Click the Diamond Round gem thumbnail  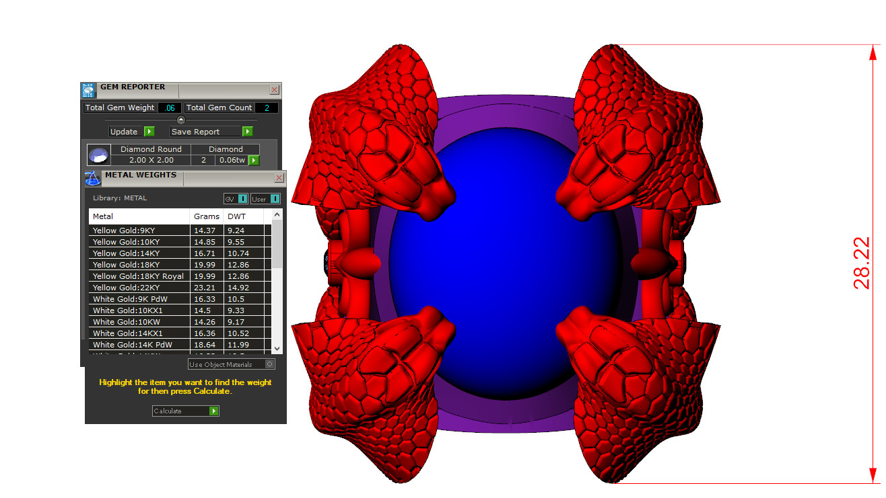99,155
